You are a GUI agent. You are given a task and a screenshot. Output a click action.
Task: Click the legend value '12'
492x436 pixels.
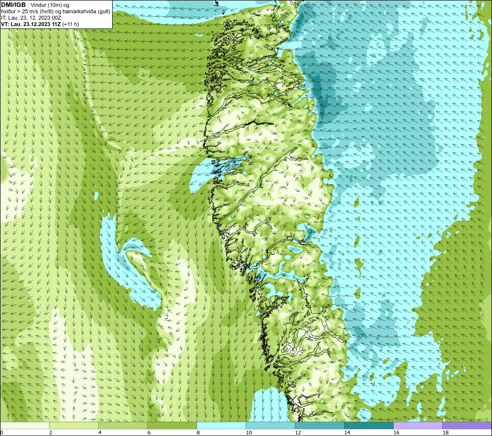pos(298,433)
